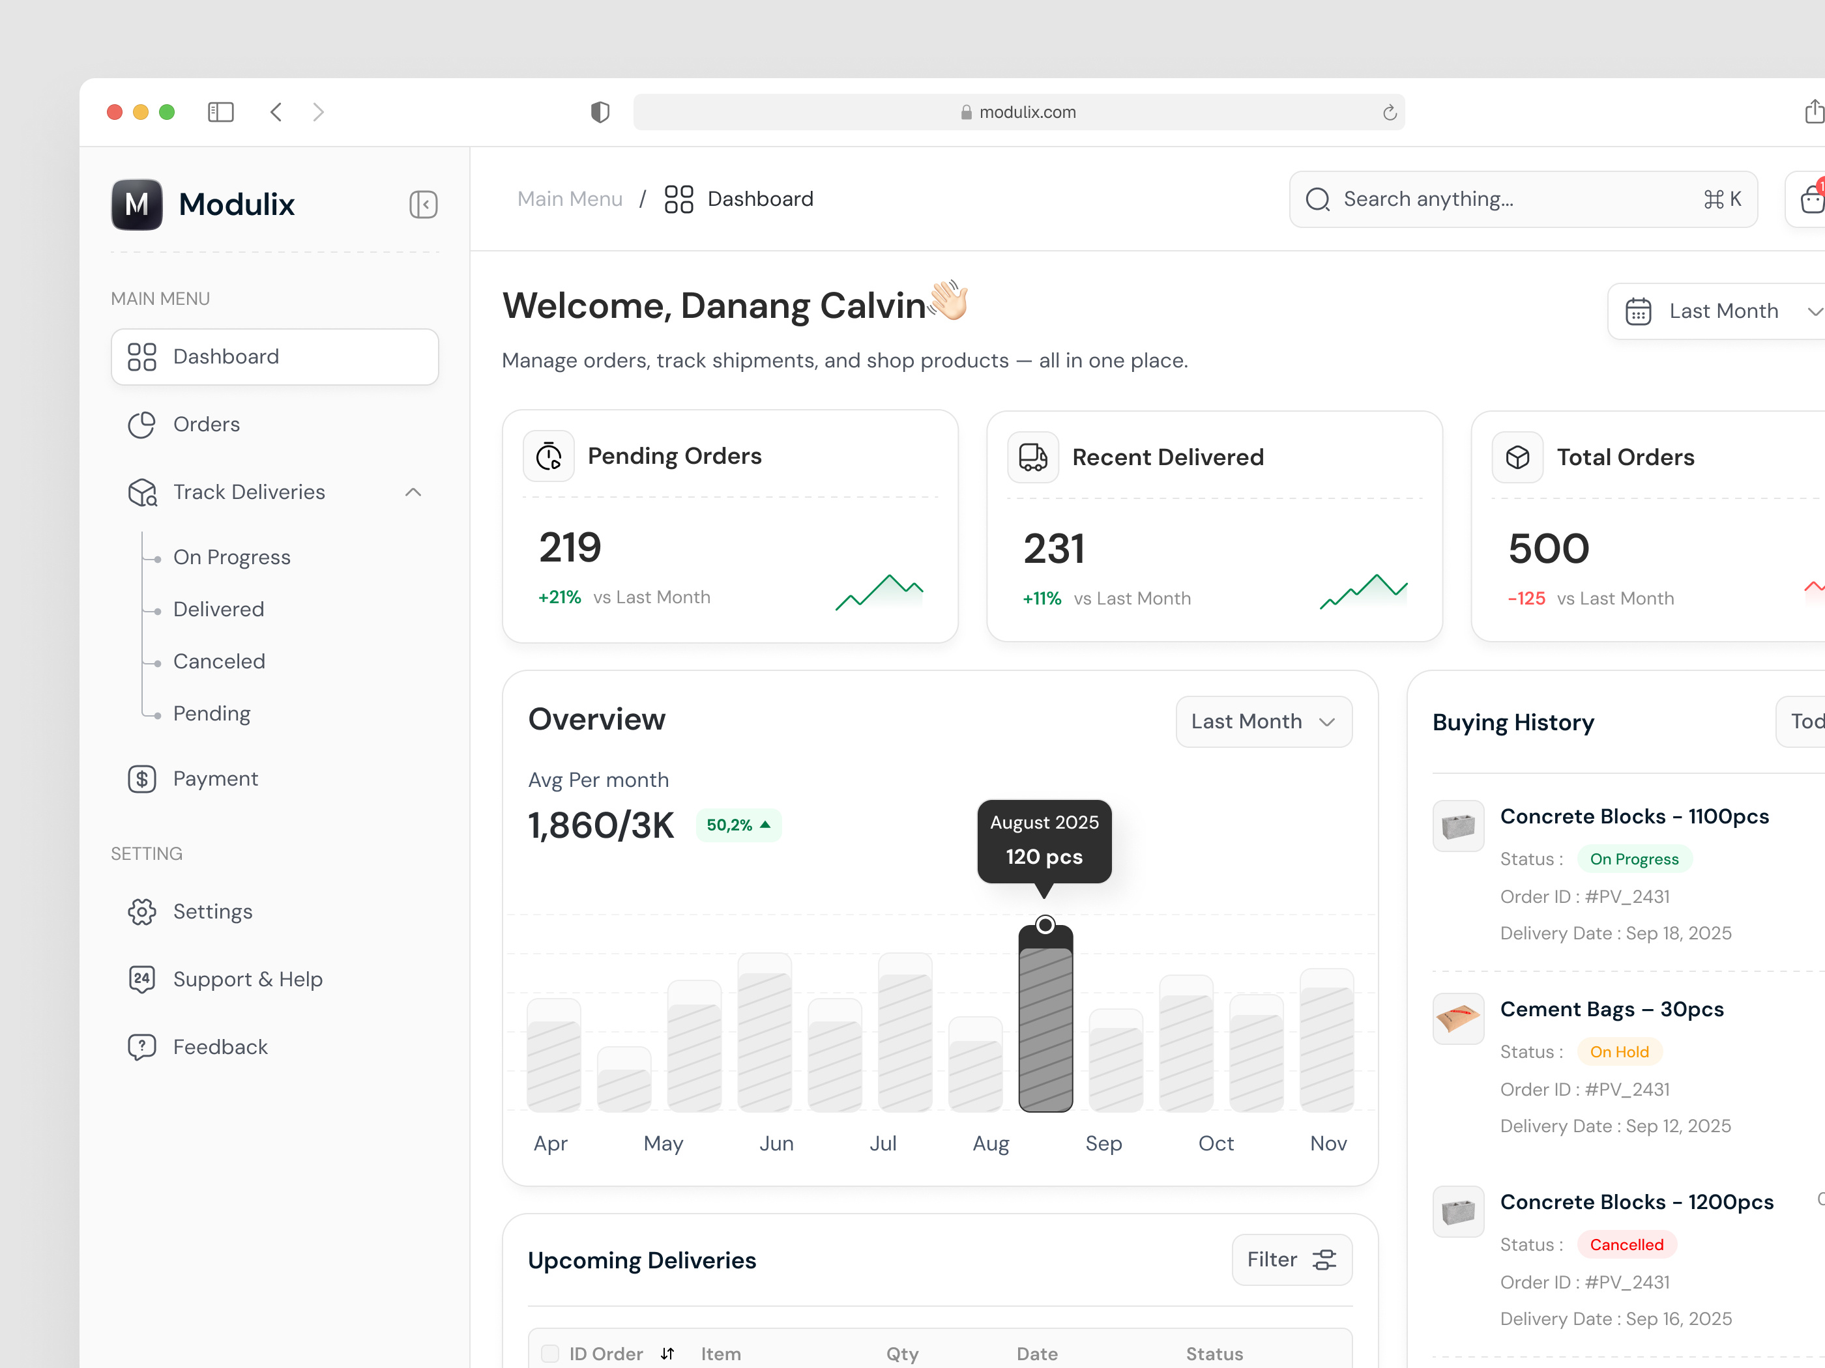The image size is (1825, 1368).
Task: Select the Track Deliveries icon
Action: [142, 491]
